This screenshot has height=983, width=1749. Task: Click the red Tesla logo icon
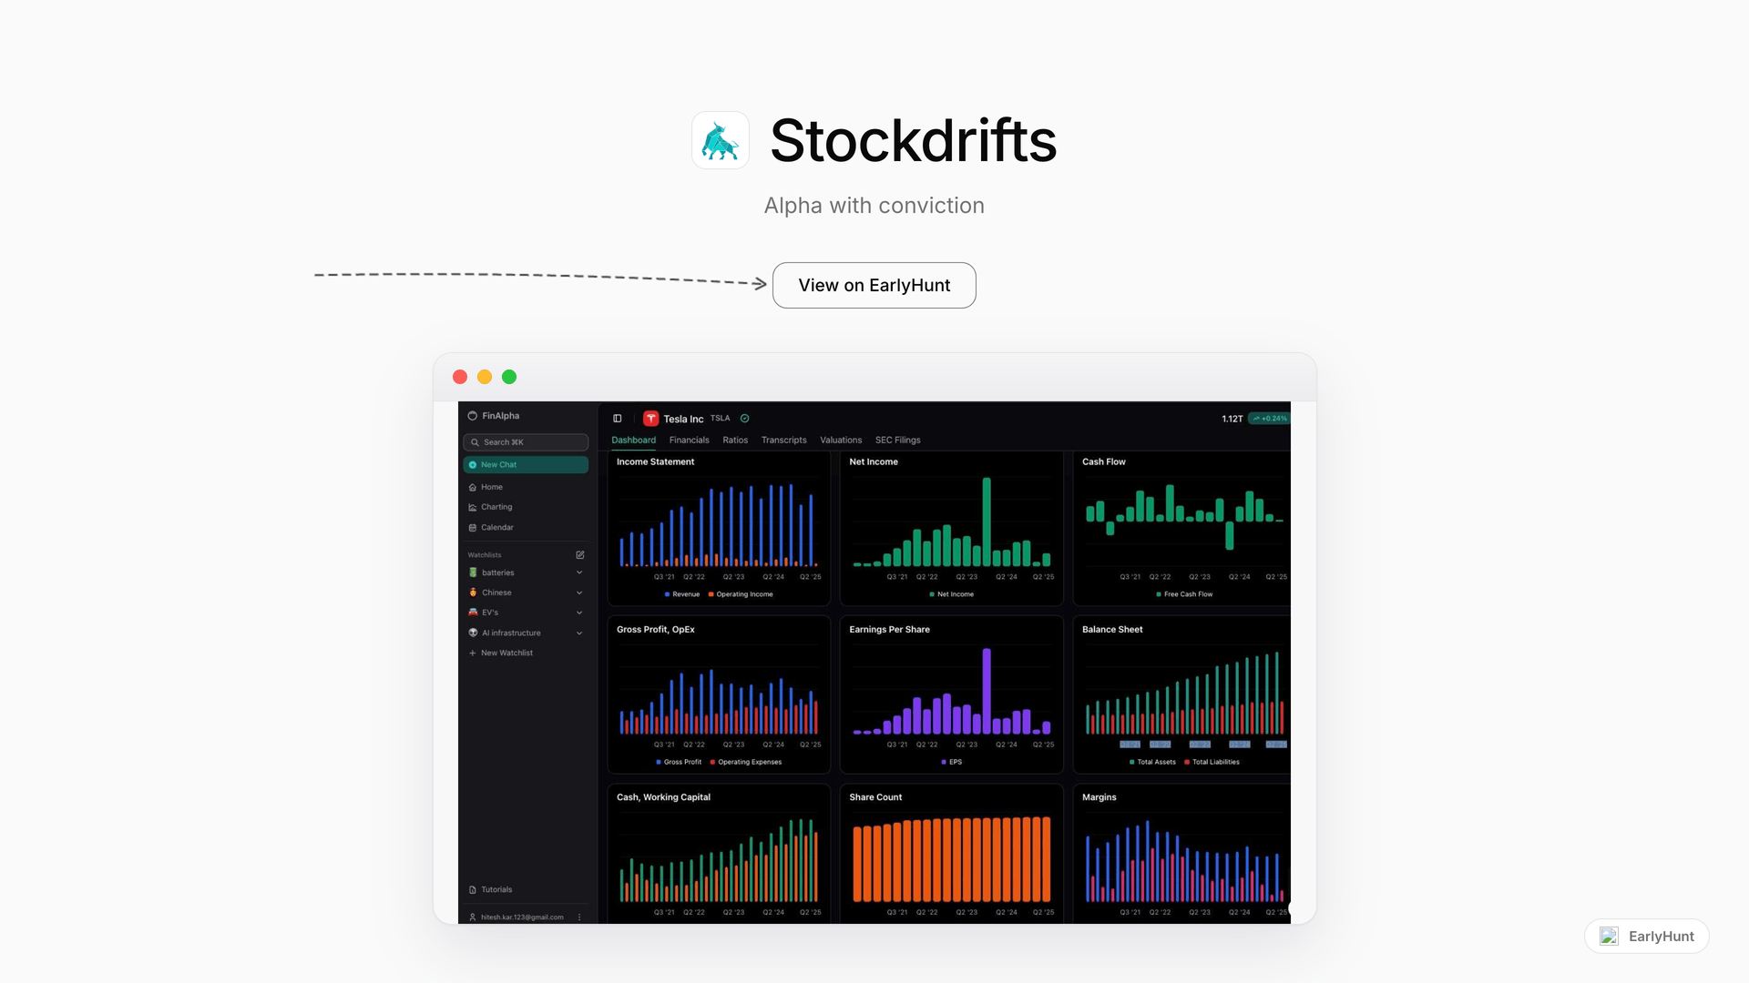[x=650, y=419]
